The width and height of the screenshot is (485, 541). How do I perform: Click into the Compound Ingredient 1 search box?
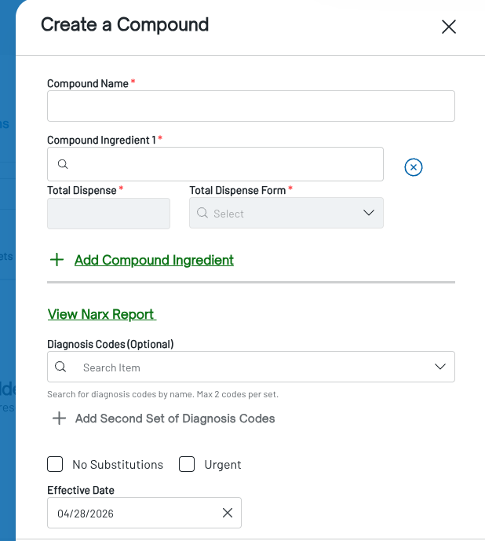pyautogui.click(x=215, y=164)
